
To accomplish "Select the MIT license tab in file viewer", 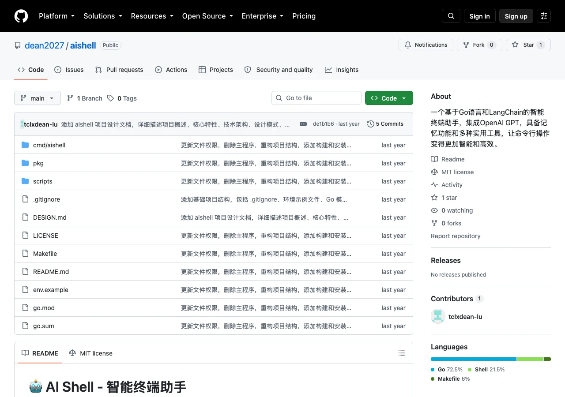I will [x=90, y=353].
